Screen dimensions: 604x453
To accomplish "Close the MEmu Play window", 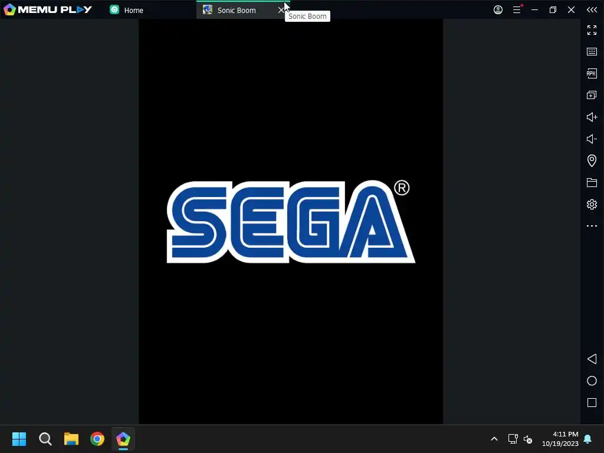I will coord(571,9).
